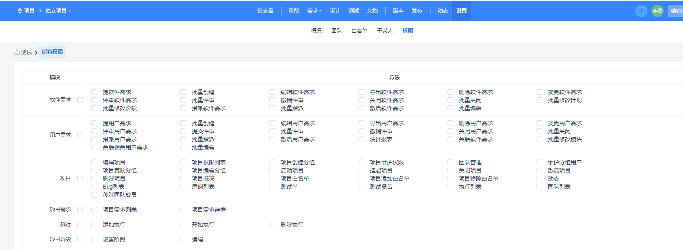Check the 提用户需求 permission
Viewport: 683px width, 250px height.
coord(94,123)
